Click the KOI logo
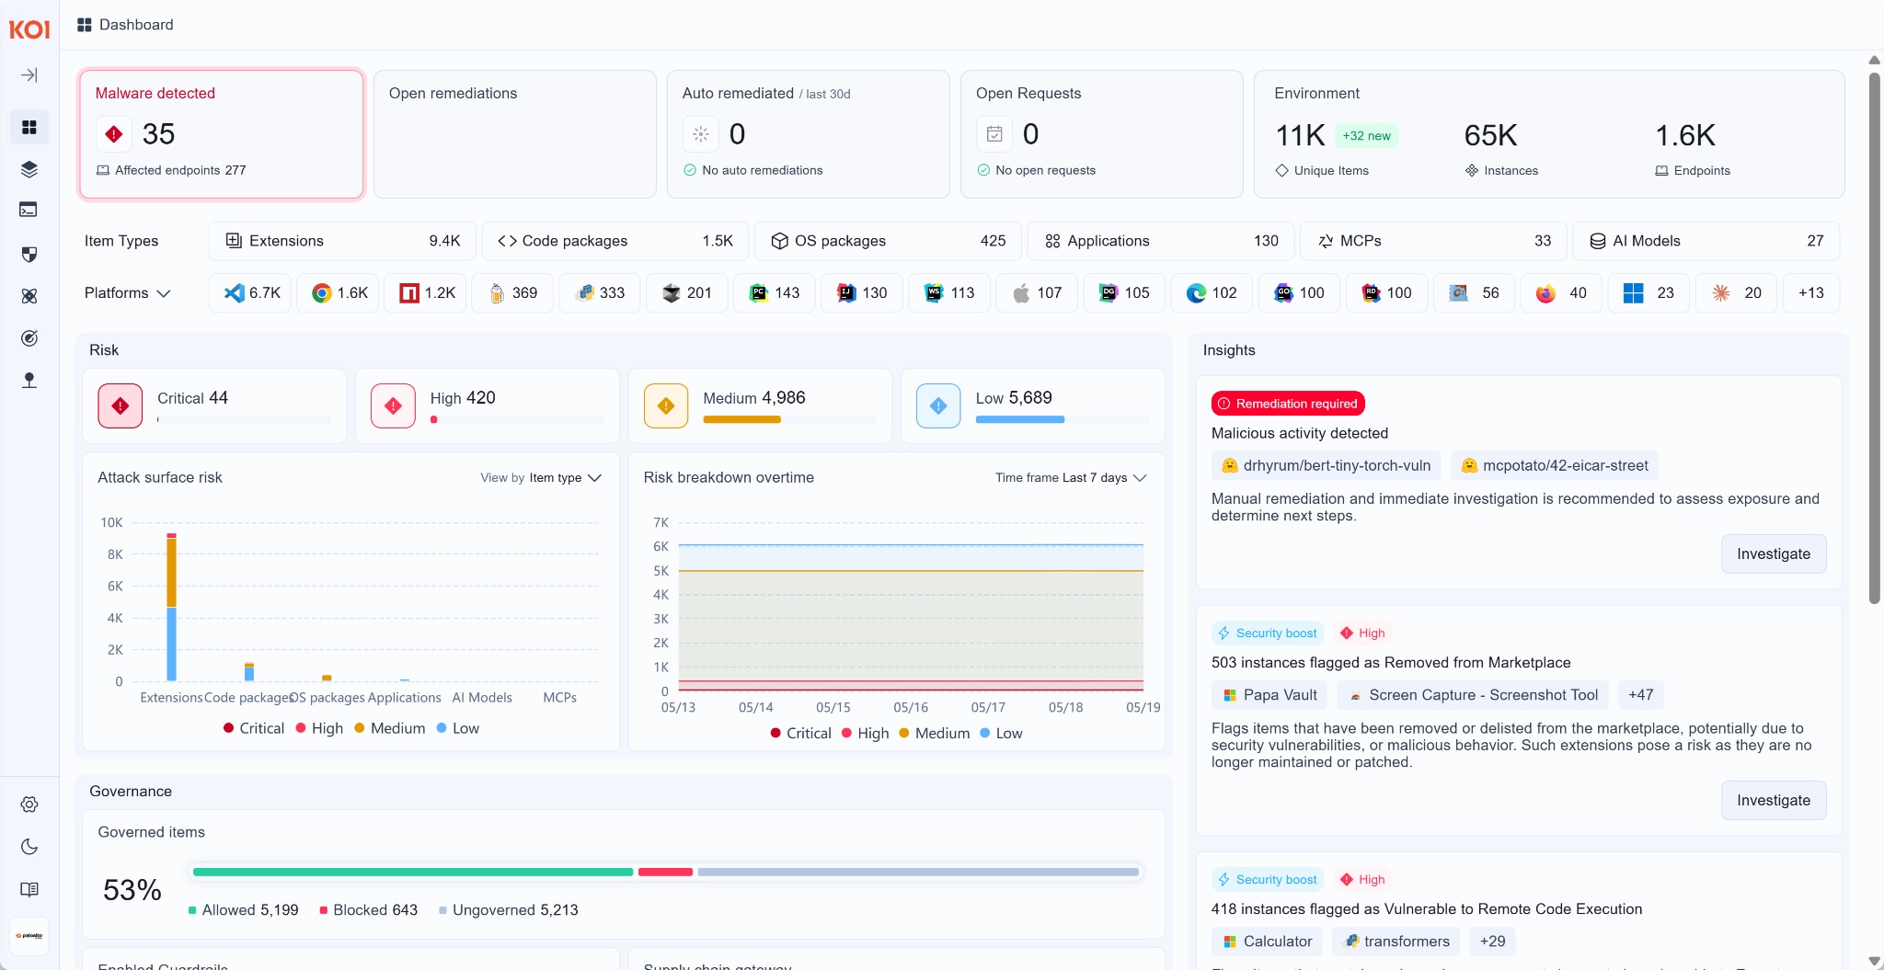The width and height of the screenshot is (1884, 970). [29, 29]
